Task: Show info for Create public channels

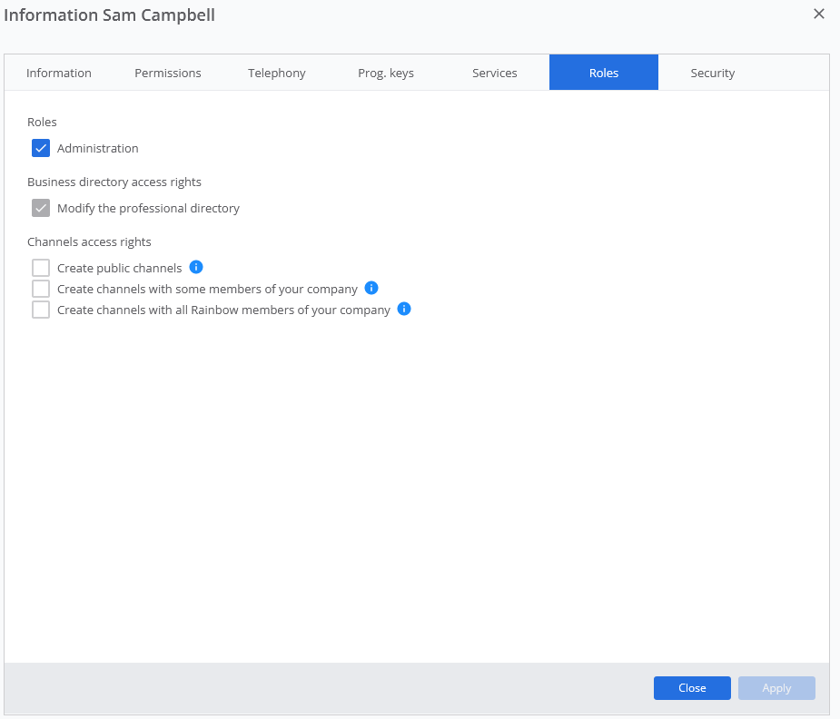Action: click(x=196, y=267)
